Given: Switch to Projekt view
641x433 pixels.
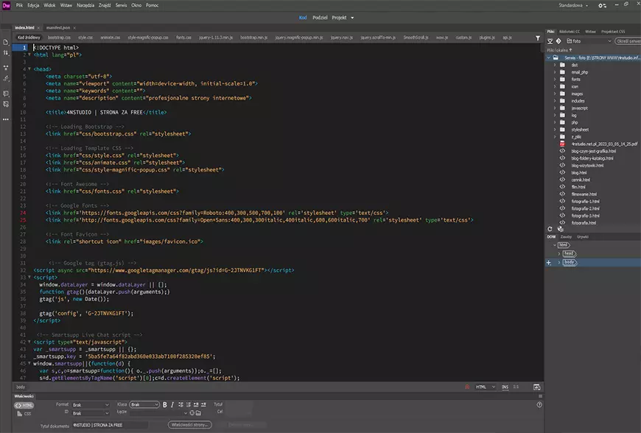Looking at the screenshot, I should 339,18.
